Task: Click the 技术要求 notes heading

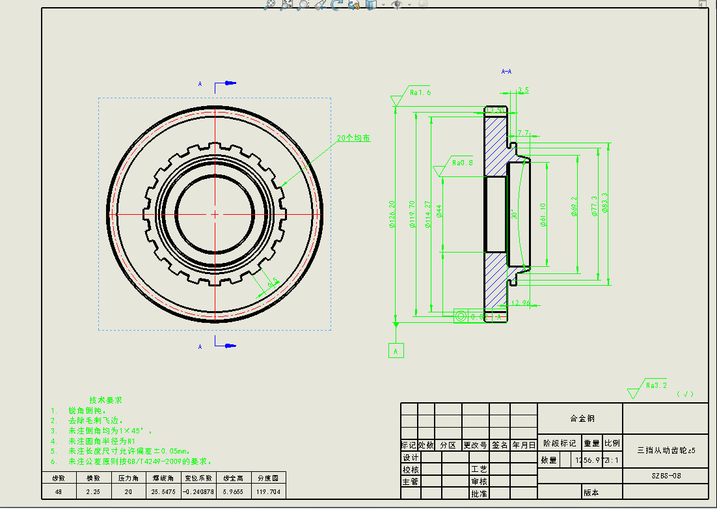Action: click(x=105, y=400)
